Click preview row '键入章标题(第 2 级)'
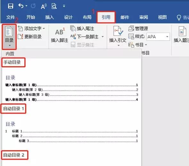 click(x=75, y=90)
